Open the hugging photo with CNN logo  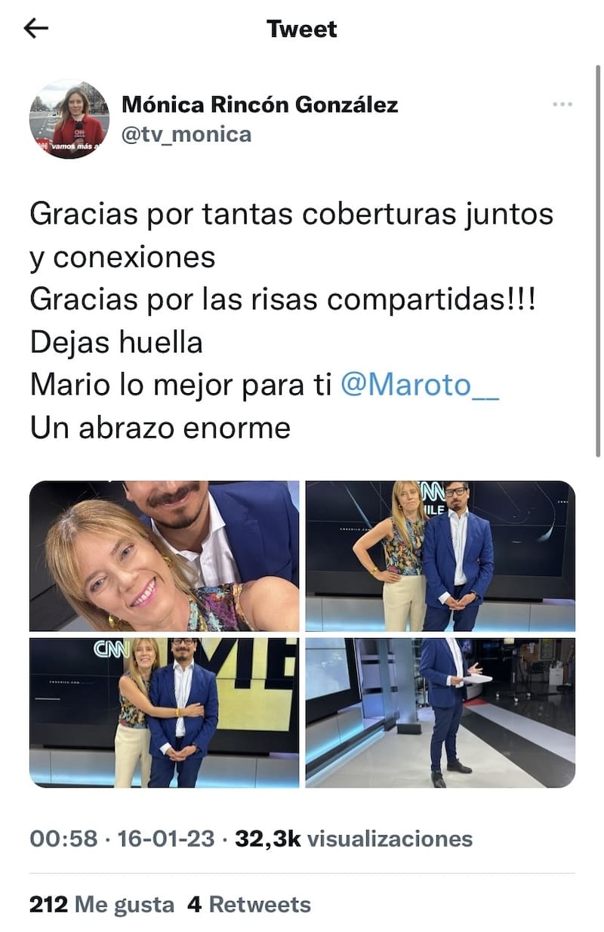(164, 713)
